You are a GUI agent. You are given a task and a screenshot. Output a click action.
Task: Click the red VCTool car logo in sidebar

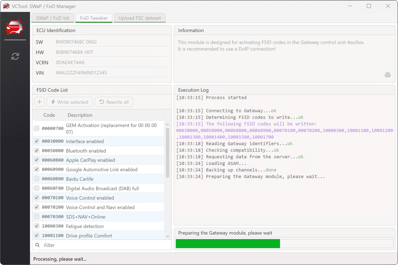(x=15, y=27)
